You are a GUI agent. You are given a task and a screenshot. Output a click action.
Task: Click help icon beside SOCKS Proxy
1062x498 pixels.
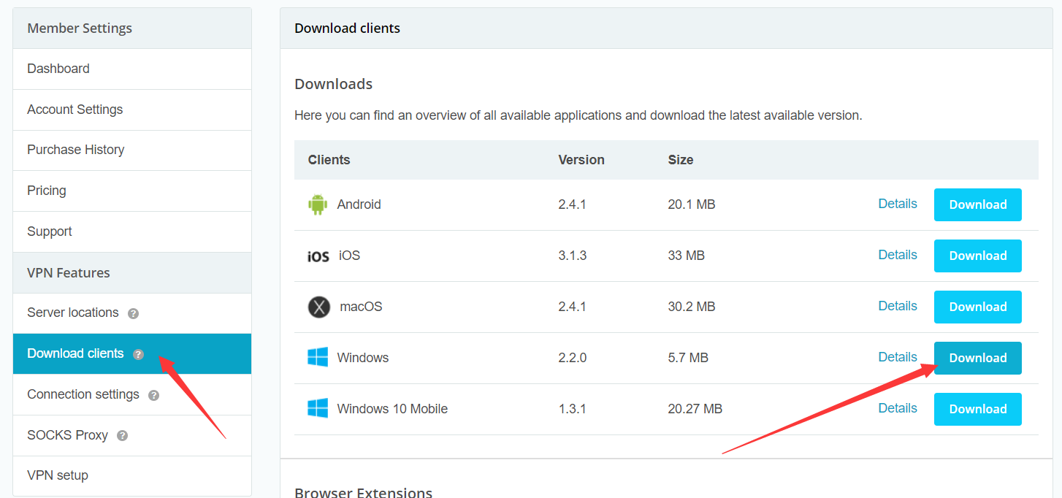tap(122, 436)
